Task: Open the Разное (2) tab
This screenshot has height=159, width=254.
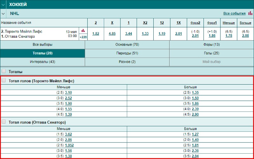Action: [127, 62]
